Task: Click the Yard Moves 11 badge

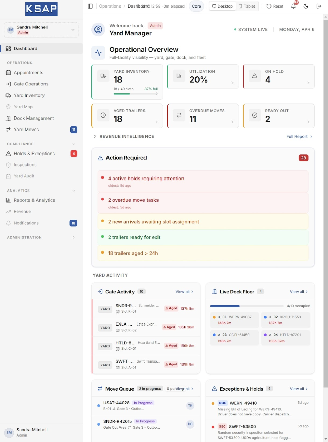Action: coord(74,130)
